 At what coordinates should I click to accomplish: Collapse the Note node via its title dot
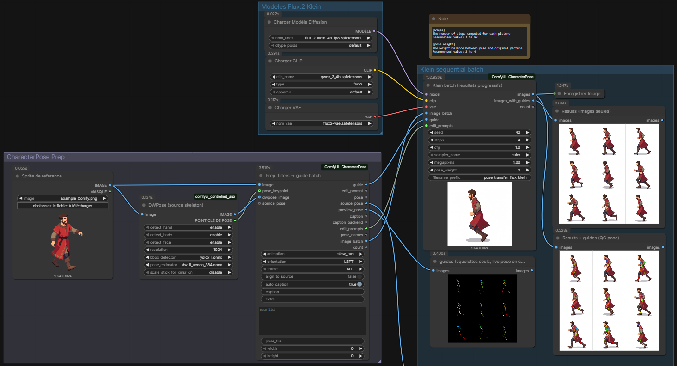coord(433,19)
